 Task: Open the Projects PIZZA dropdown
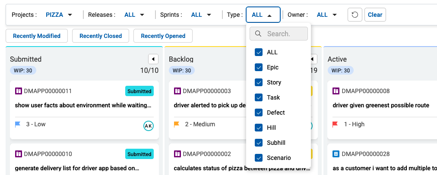coord(59,15)
